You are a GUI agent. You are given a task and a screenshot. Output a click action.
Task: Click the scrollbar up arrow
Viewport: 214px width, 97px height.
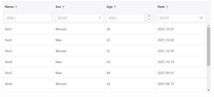[x=208, y=25]
